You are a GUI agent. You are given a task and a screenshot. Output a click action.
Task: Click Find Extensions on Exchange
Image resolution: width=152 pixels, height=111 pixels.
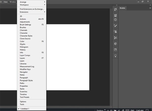32,9
